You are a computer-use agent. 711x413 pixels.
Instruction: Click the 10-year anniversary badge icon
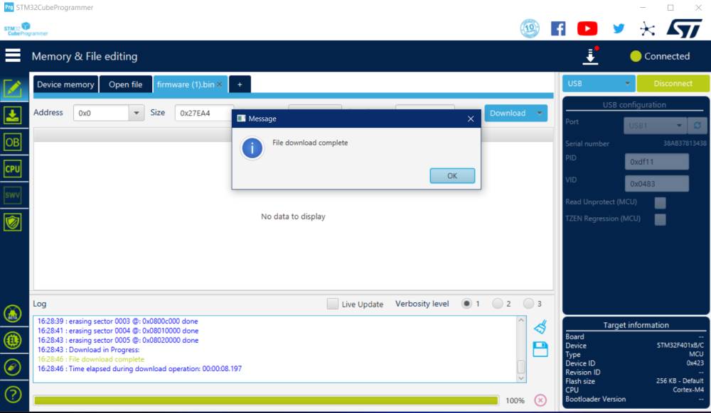click(x=530, y=28)
